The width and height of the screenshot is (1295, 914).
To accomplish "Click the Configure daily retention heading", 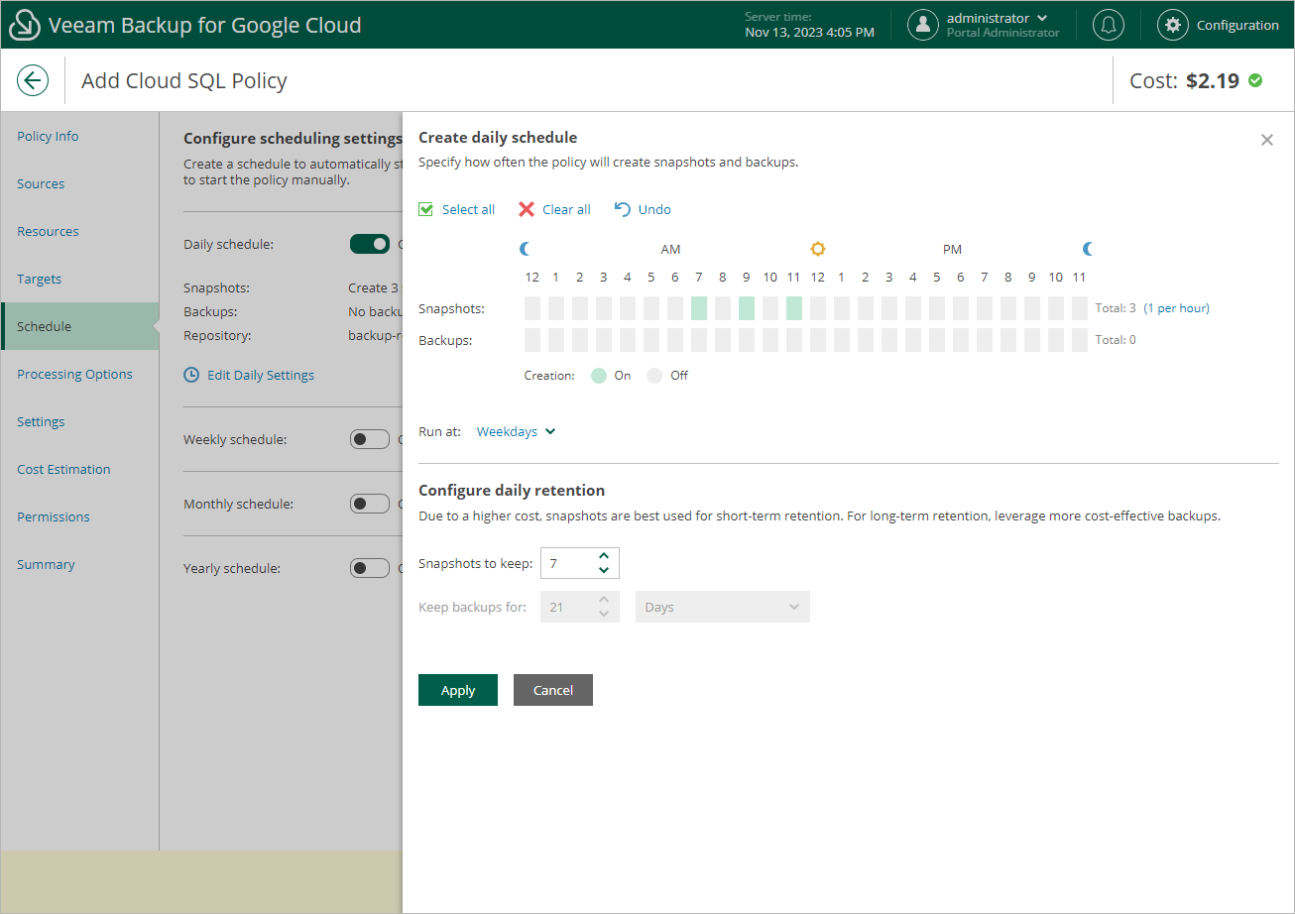I will click(x=512, y=491).
